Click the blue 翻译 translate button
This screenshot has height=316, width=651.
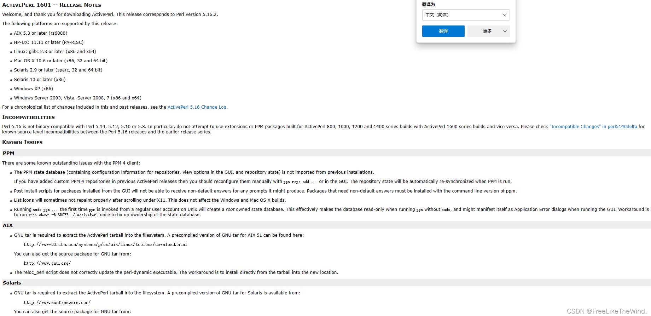[443, 31]
